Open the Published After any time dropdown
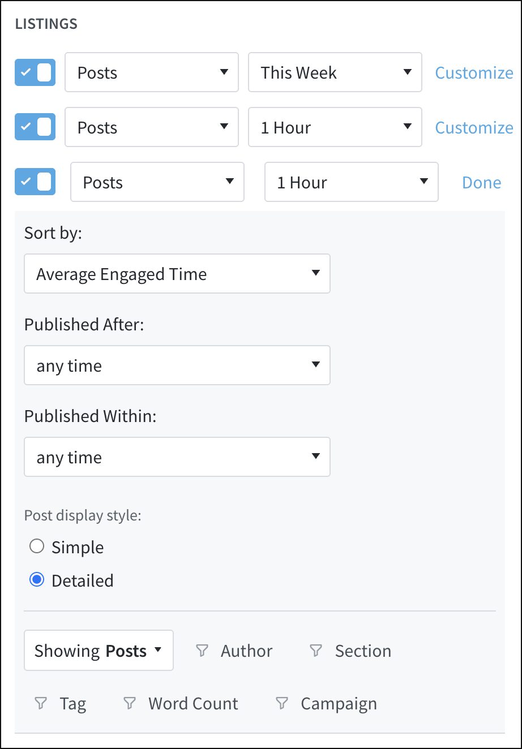522x749 pixels. (x=177, y=365)
